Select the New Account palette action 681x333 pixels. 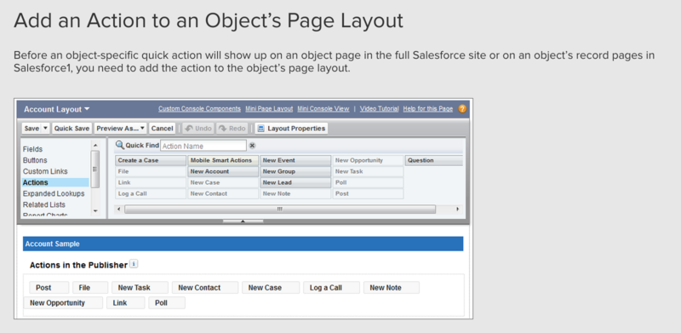(223, 171)
